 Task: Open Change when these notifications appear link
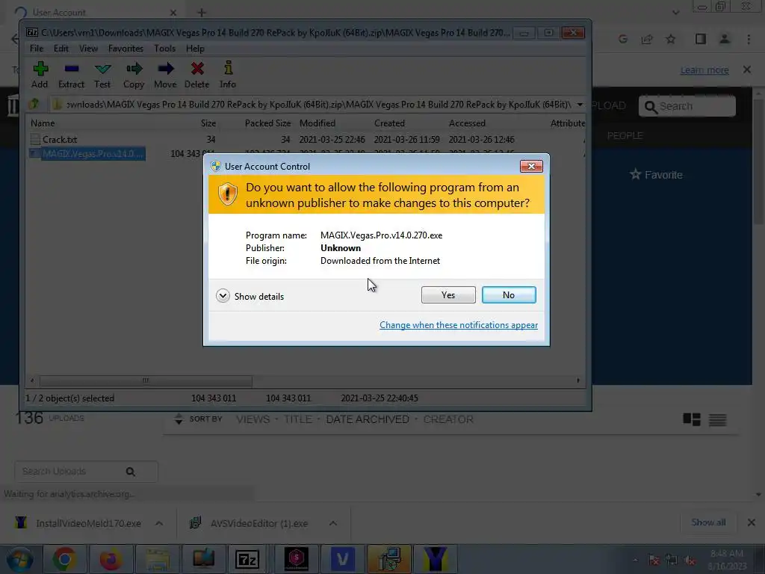point(459,325)
